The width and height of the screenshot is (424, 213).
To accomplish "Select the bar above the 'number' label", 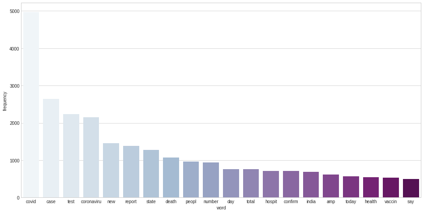I will [211, 180].
